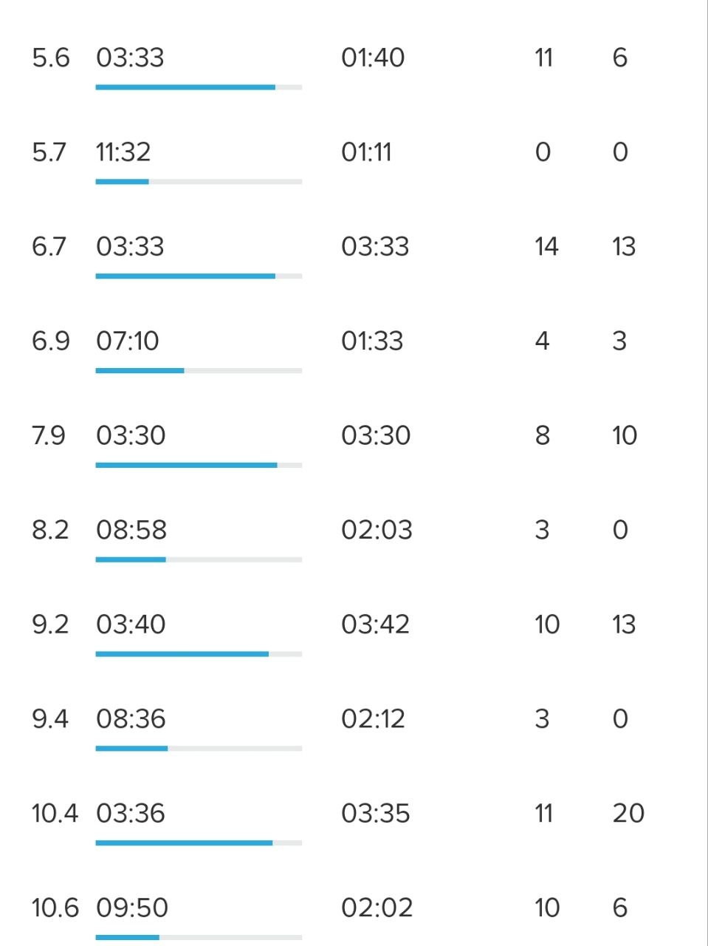Click the progress bar below 07:10

(199, 371)
